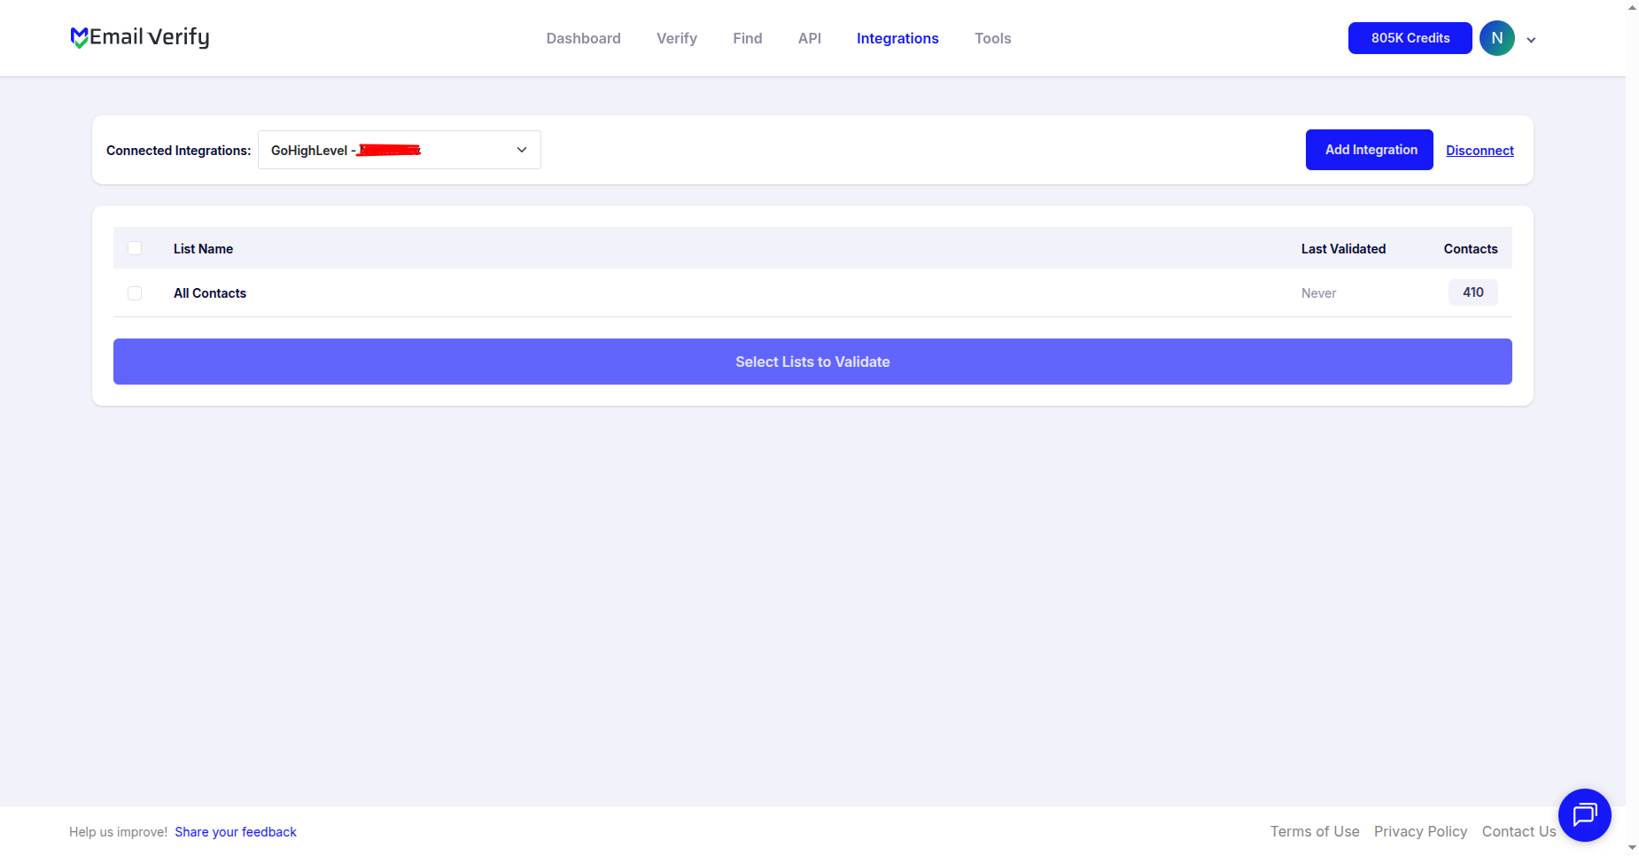Screen dimensions: 1639x856
Task: Check the All Contacts list checkbox
Action: (x=135, y=293)
